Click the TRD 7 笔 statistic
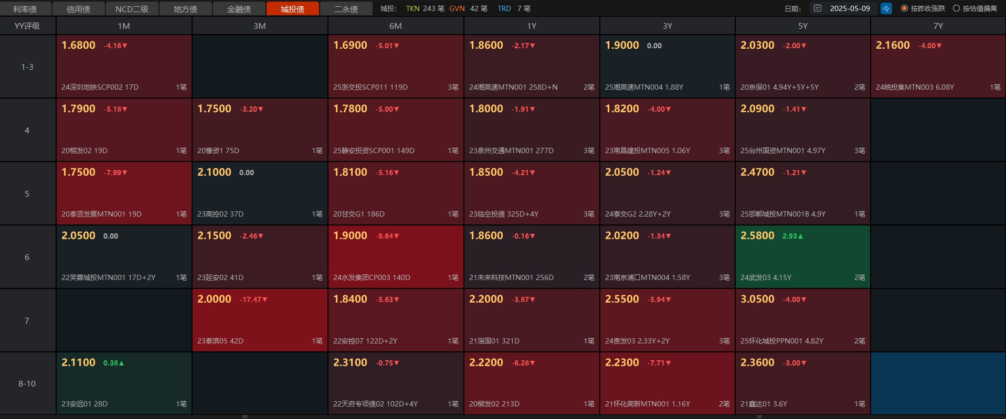This screenshot has width=1006, height=419. coord(514,8)
